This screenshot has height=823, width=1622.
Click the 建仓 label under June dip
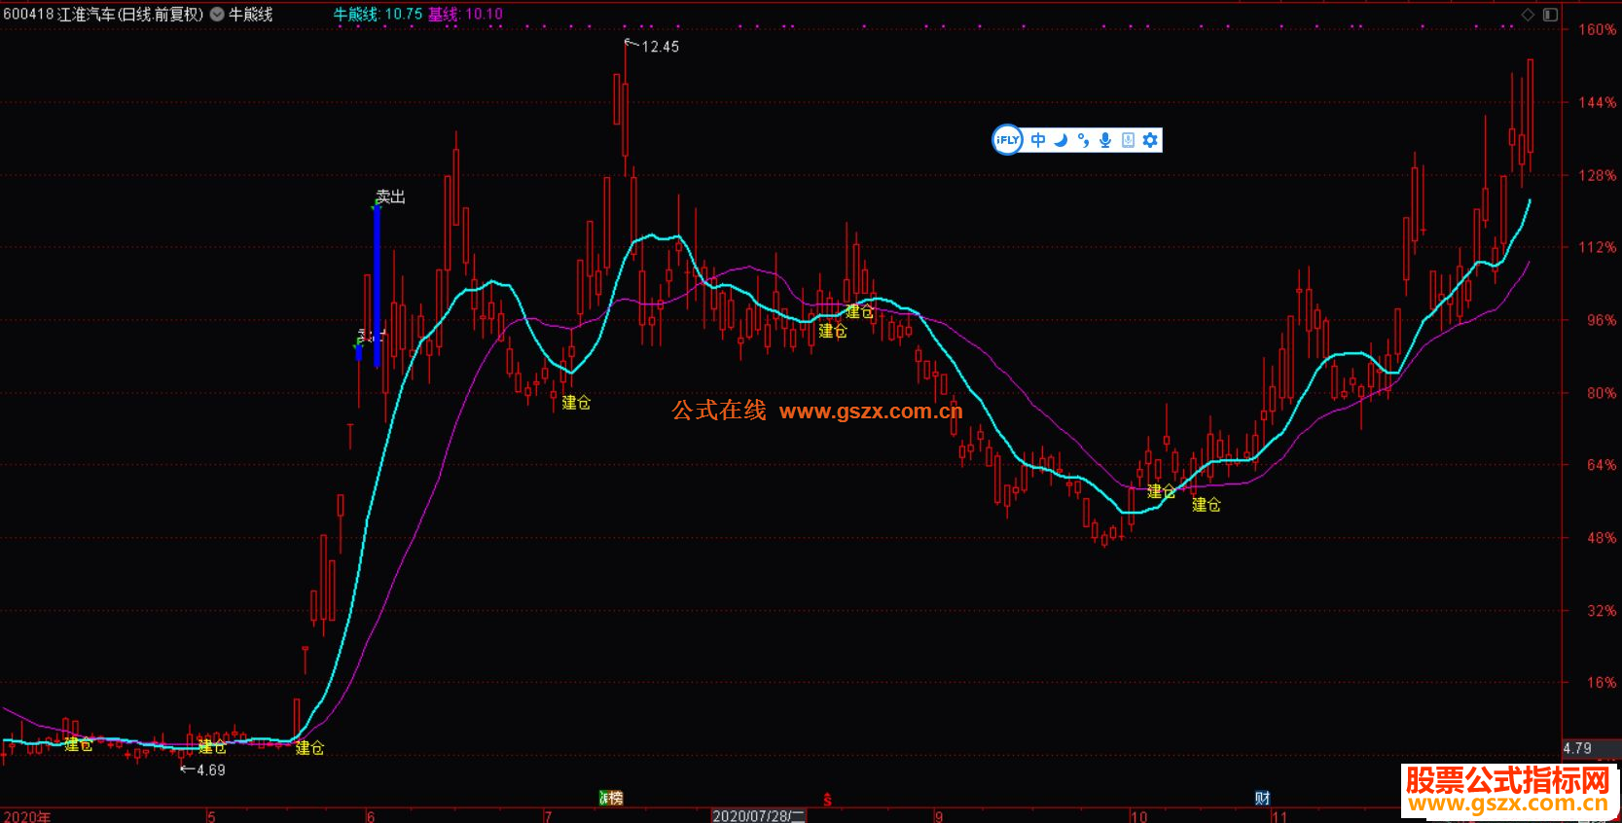576,403
